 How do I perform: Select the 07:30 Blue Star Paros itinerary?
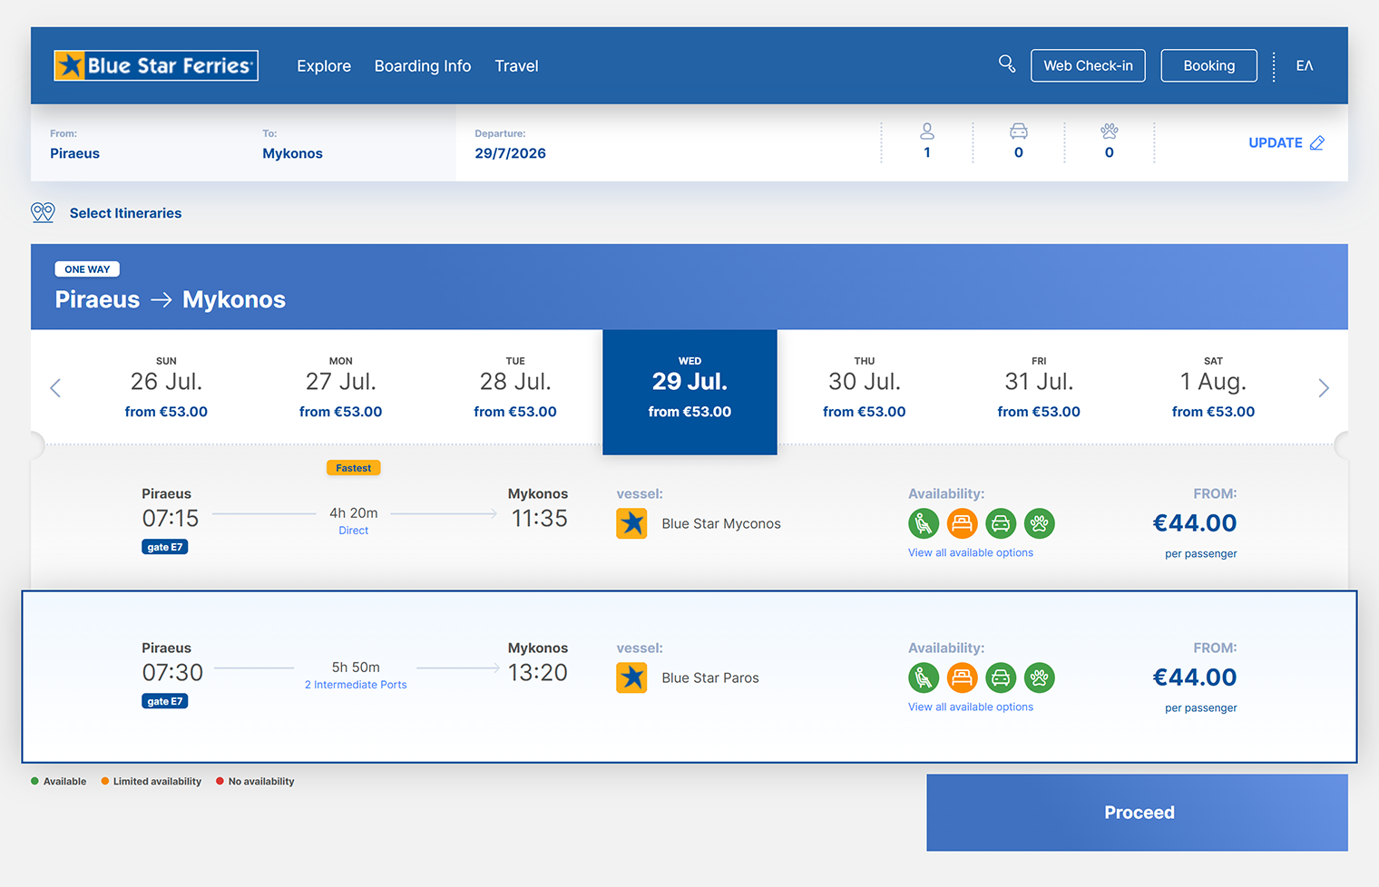tap(689, 677)
